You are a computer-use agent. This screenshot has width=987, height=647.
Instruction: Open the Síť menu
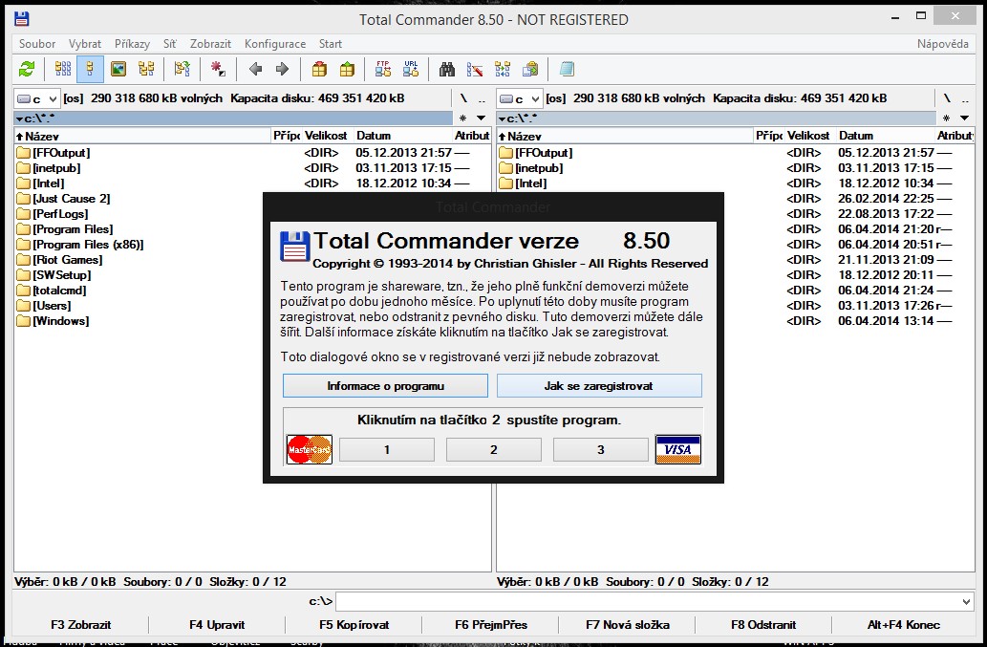[169, 43]
